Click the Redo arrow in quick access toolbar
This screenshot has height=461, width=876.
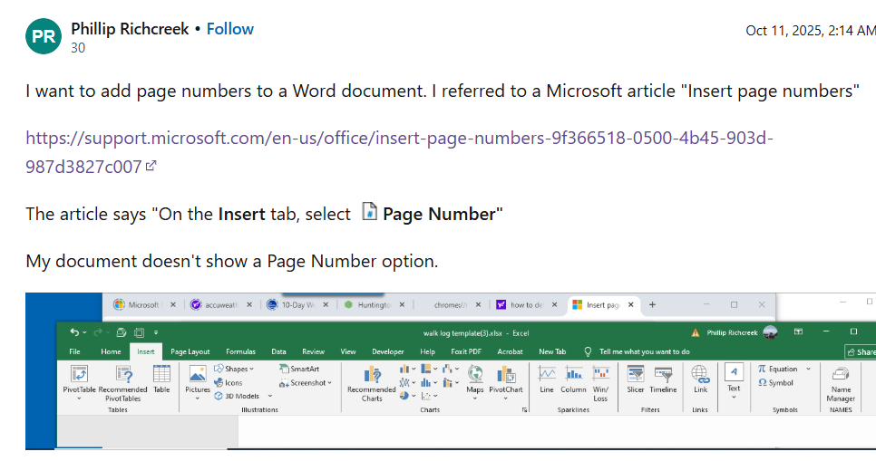click(97, 332)
